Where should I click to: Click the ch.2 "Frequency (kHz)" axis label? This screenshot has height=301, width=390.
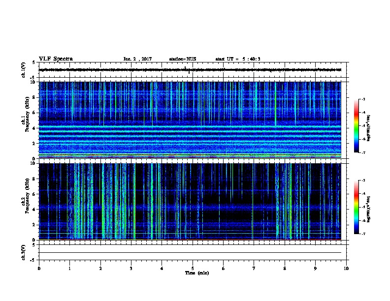(27, 196)
